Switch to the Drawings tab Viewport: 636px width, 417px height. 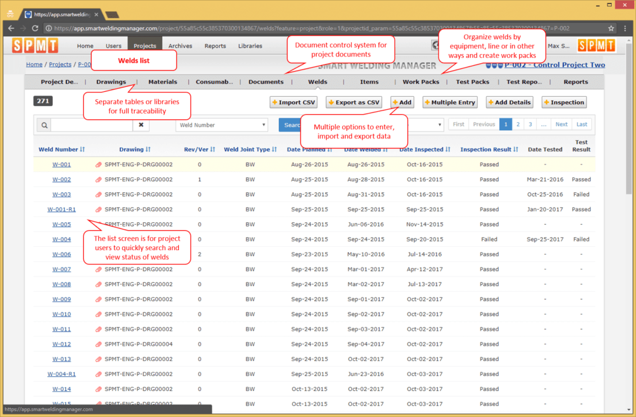pyautogui.click(x=111, y=82)
